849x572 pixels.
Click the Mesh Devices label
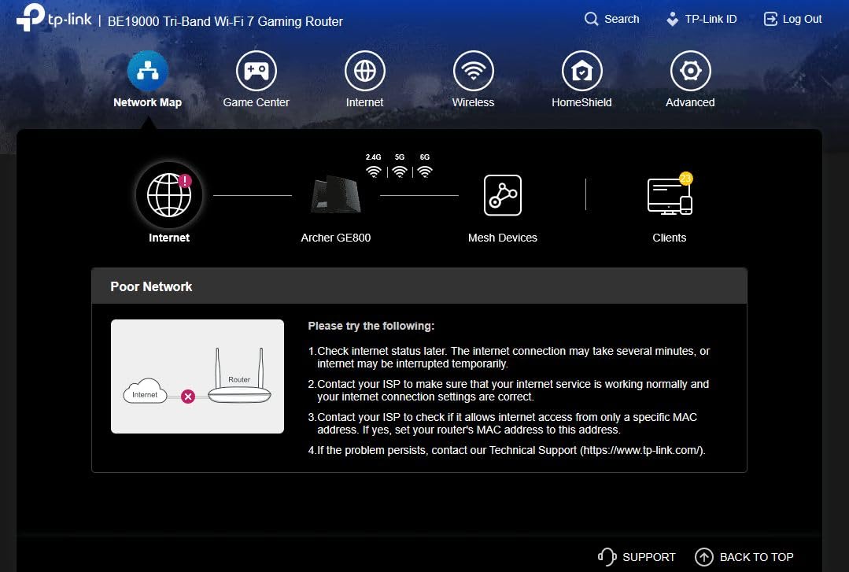[503, 238]
